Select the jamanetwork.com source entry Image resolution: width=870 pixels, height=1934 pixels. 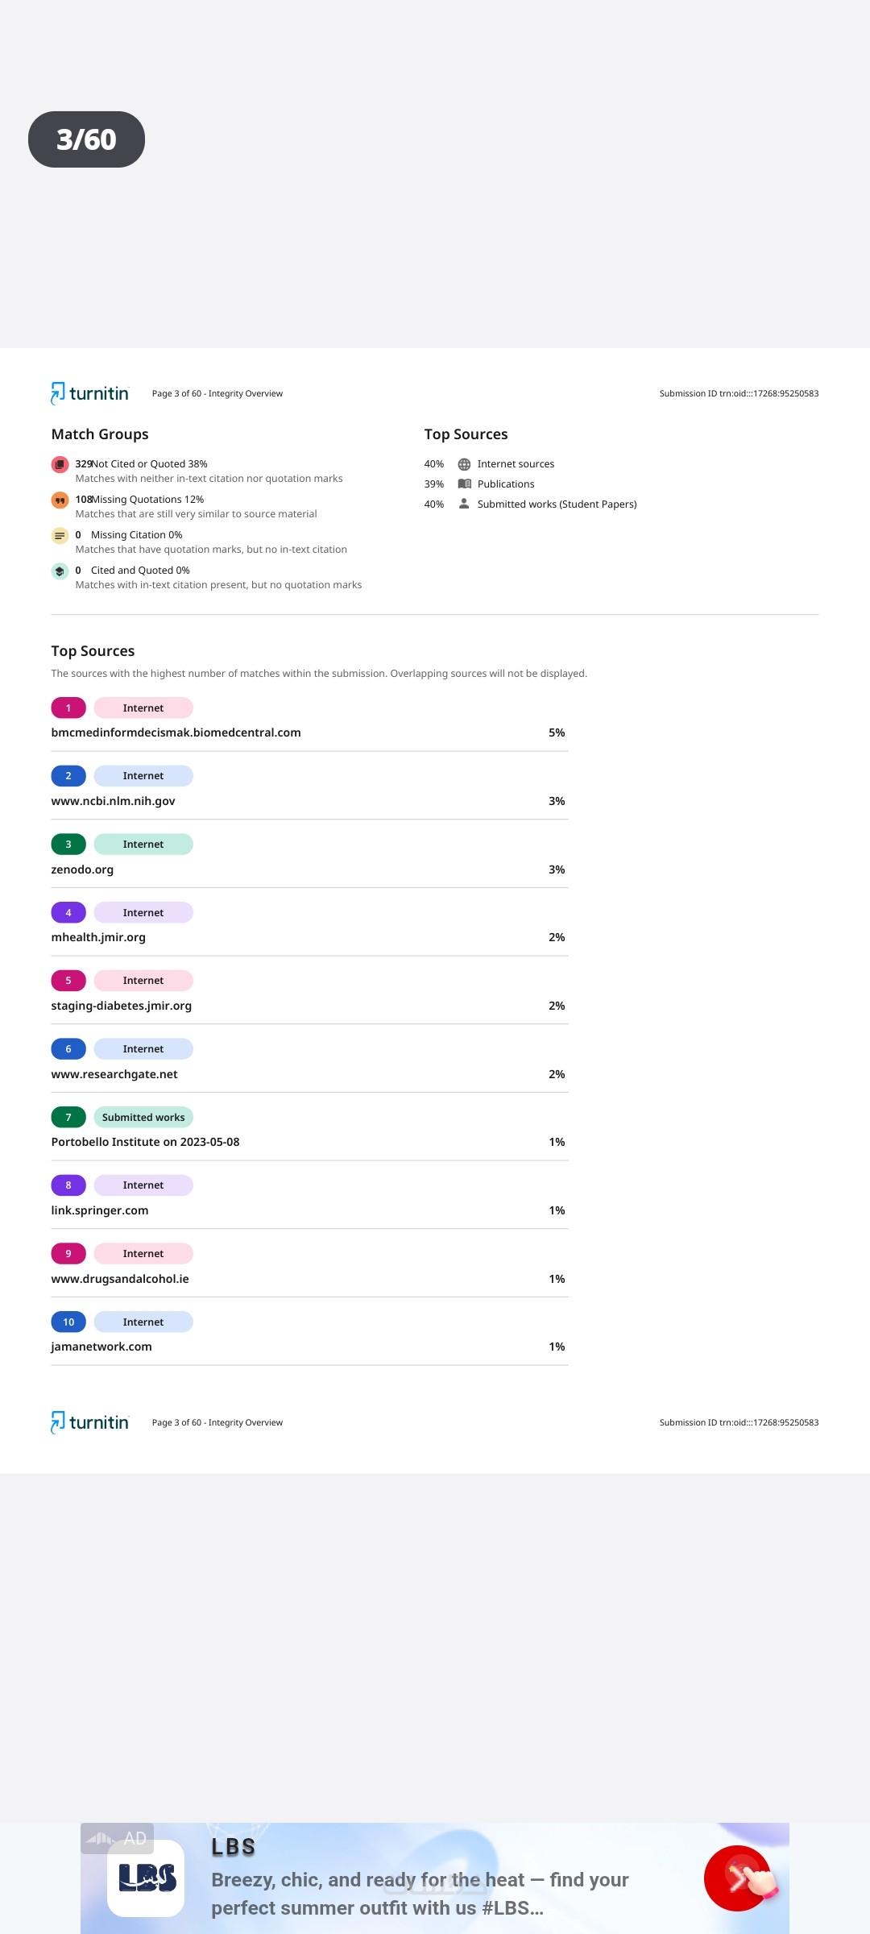click(101, 1347)
